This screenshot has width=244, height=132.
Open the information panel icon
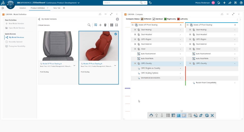[x=117, y=19]
